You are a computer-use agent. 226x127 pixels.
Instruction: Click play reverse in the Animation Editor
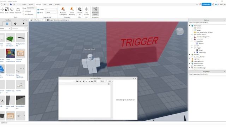point(83,81)
